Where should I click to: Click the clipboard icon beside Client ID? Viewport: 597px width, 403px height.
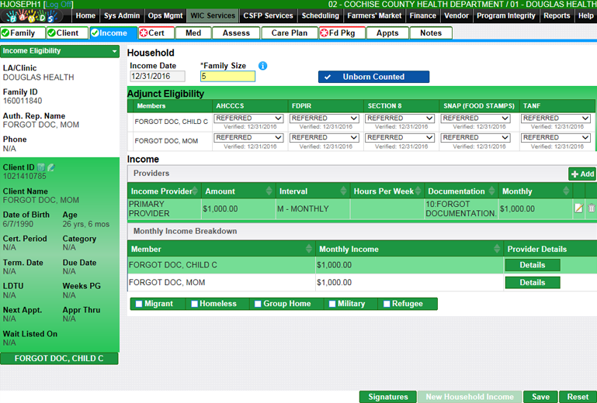(42, 167)
